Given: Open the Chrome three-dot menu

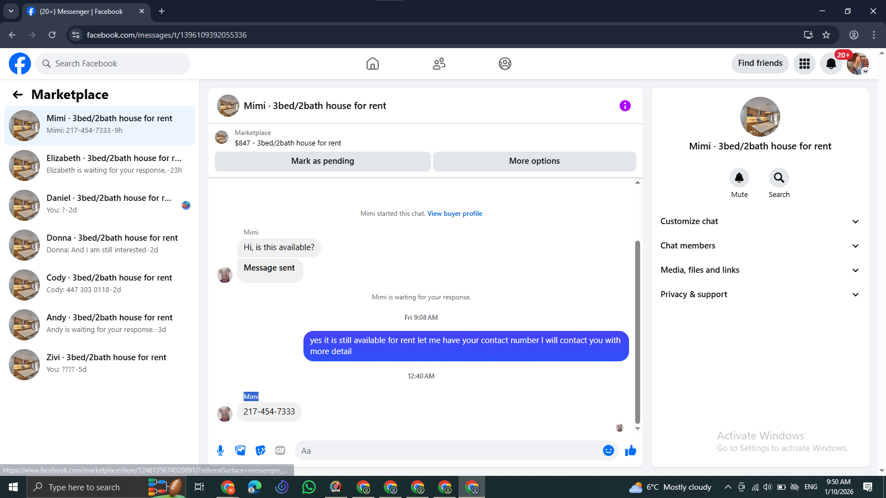Looking at the screenshot, I should [874, 35].
